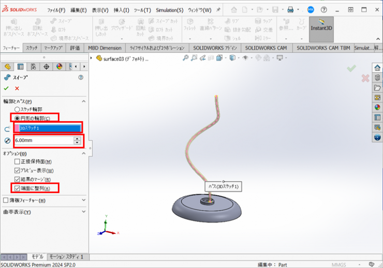This screenshot has height=268, width=383.
Task: Open the DisplayManager color sphere tab
Action: 59,66
